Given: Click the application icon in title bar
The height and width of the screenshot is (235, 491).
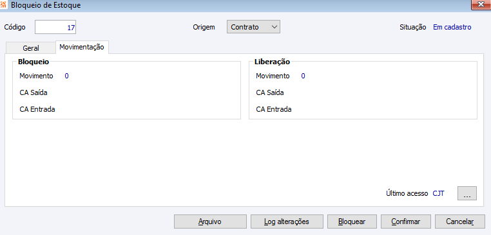Looking at the screenshot, I should click(x=4, y=5).
